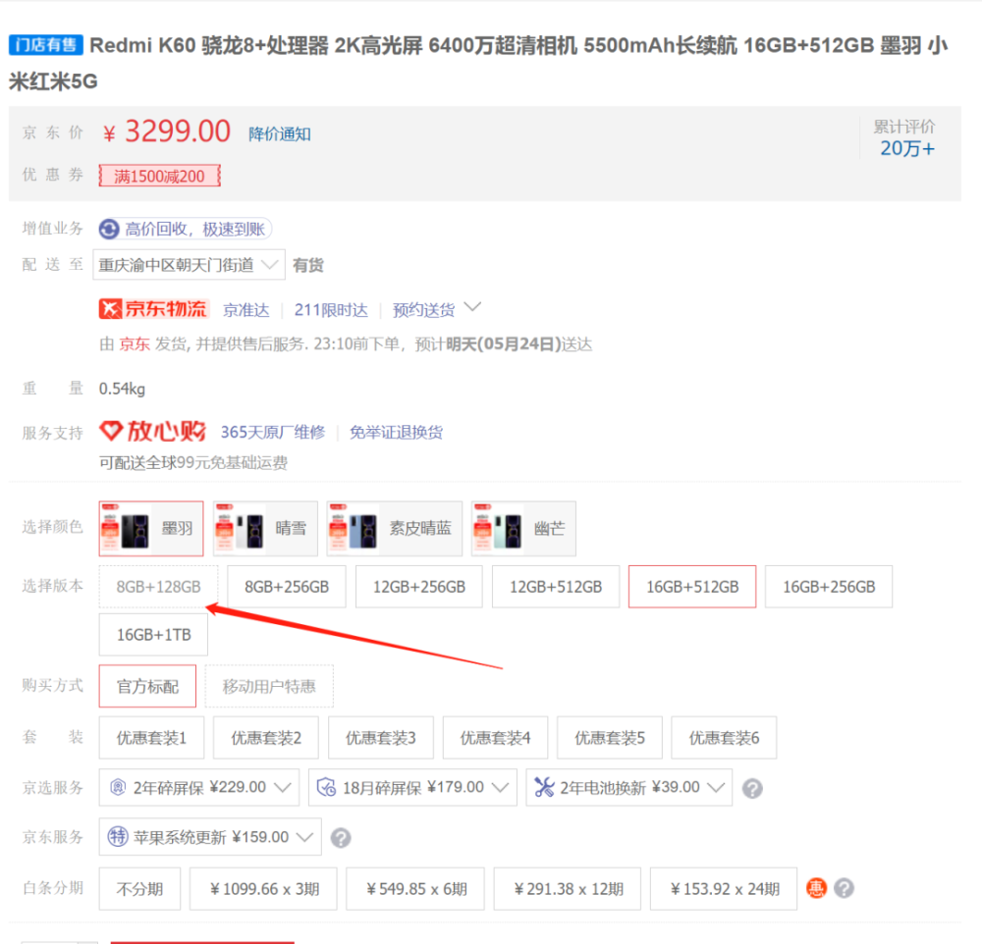Image resolution: width=982 pixels, height=944 pixels.
Task: Expand the 预约送货 delivery options chevron
Action: [473, 307]
